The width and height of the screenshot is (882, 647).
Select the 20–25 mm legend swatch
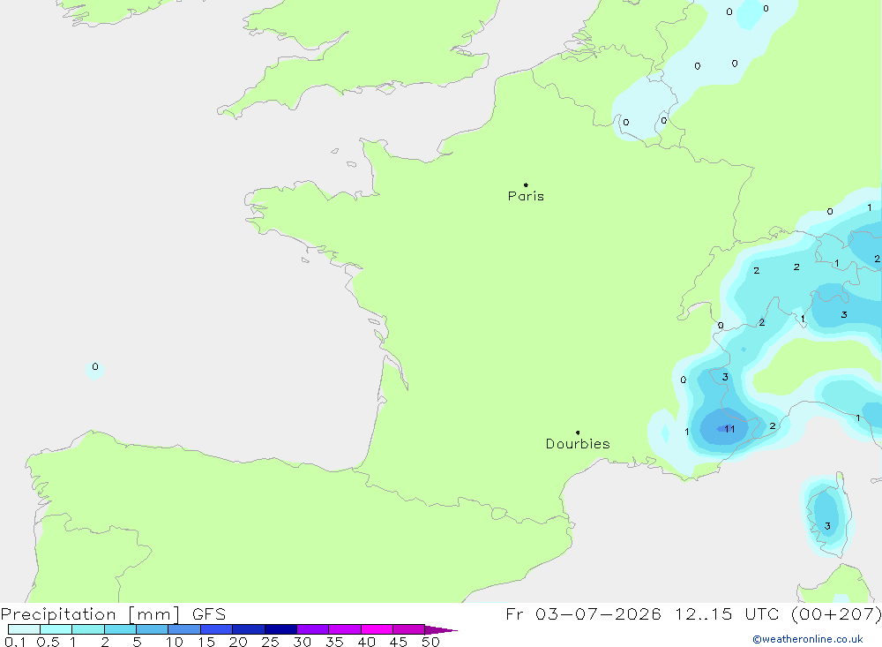coord(248,629)
